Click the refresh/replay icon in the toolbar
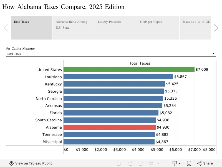 pyautogui.click(x=151, y=163)
